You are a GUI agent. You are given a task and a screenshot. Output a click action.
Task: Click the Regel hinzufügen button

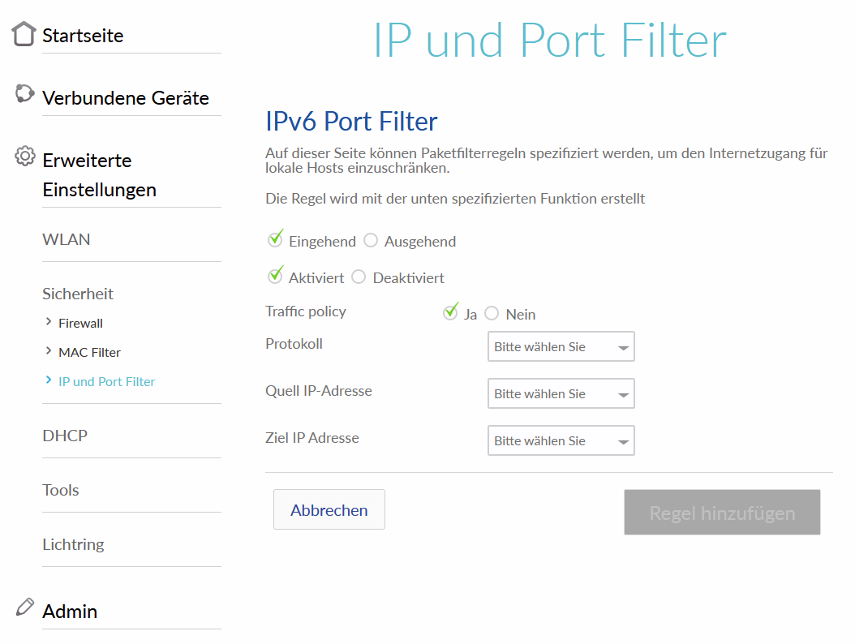click(x=722, y=513)
